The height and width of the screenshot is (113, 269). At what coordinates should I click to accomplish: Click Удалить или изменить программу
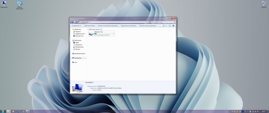pyautogui.click(x=108, y=26)
